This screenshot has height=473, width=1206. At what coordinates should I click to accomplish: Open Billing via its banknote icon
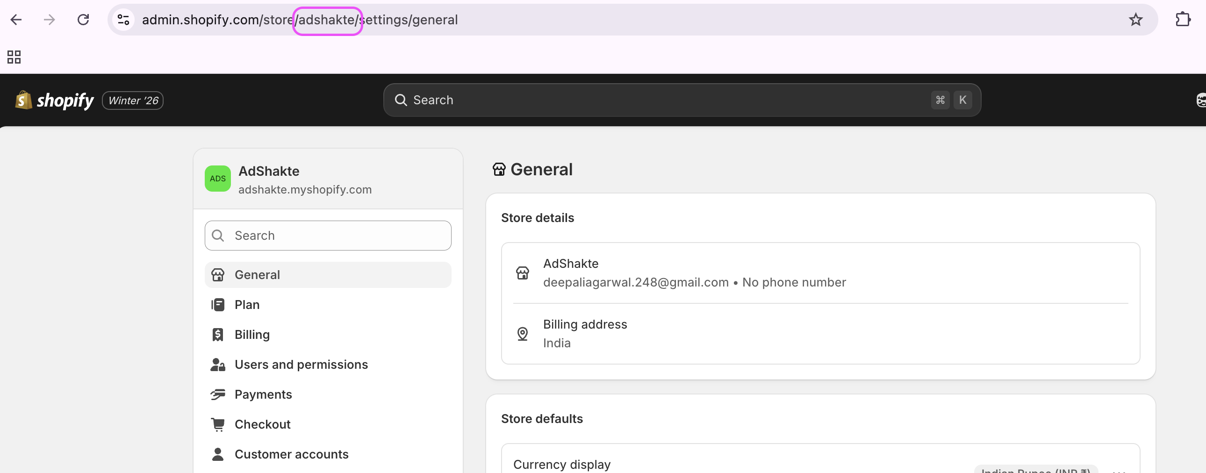coord(218,334)
